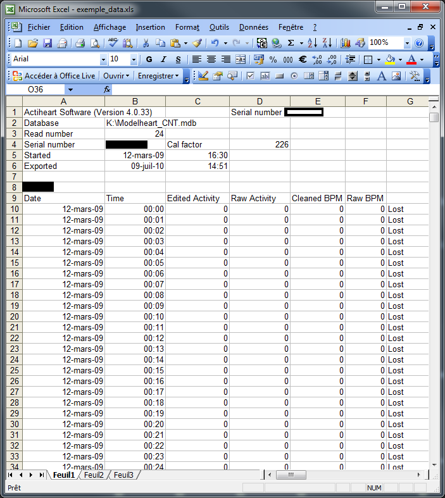Select row 9 header
Image resolution: width=445 pixels, height=498 pixels.
(x=15, y=198)
